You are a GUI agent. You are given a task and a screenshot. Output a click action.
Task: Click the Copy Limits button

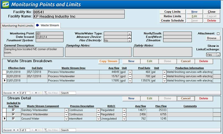tap(172, 12)
